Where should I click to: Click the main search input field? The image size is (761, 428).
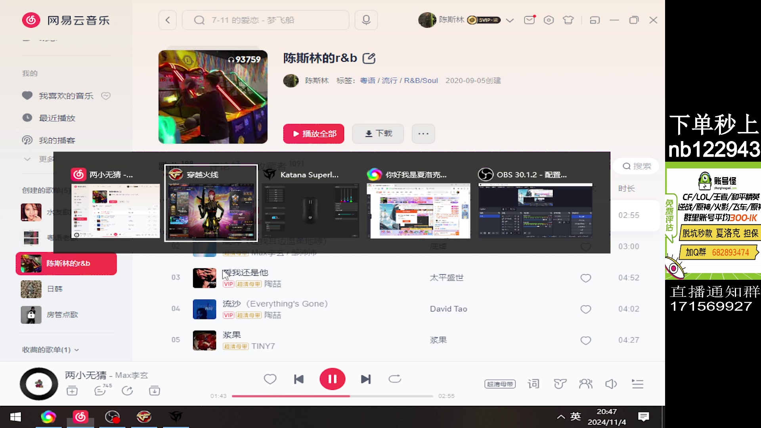pos(266,20)
